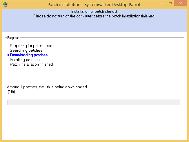Click the 'Please do not turn off' warning
Viewport: 189px width, 142px height.
point(94,16)
